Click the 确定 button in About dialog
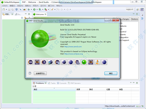The image size is (146, 109). tap(111, 74)
